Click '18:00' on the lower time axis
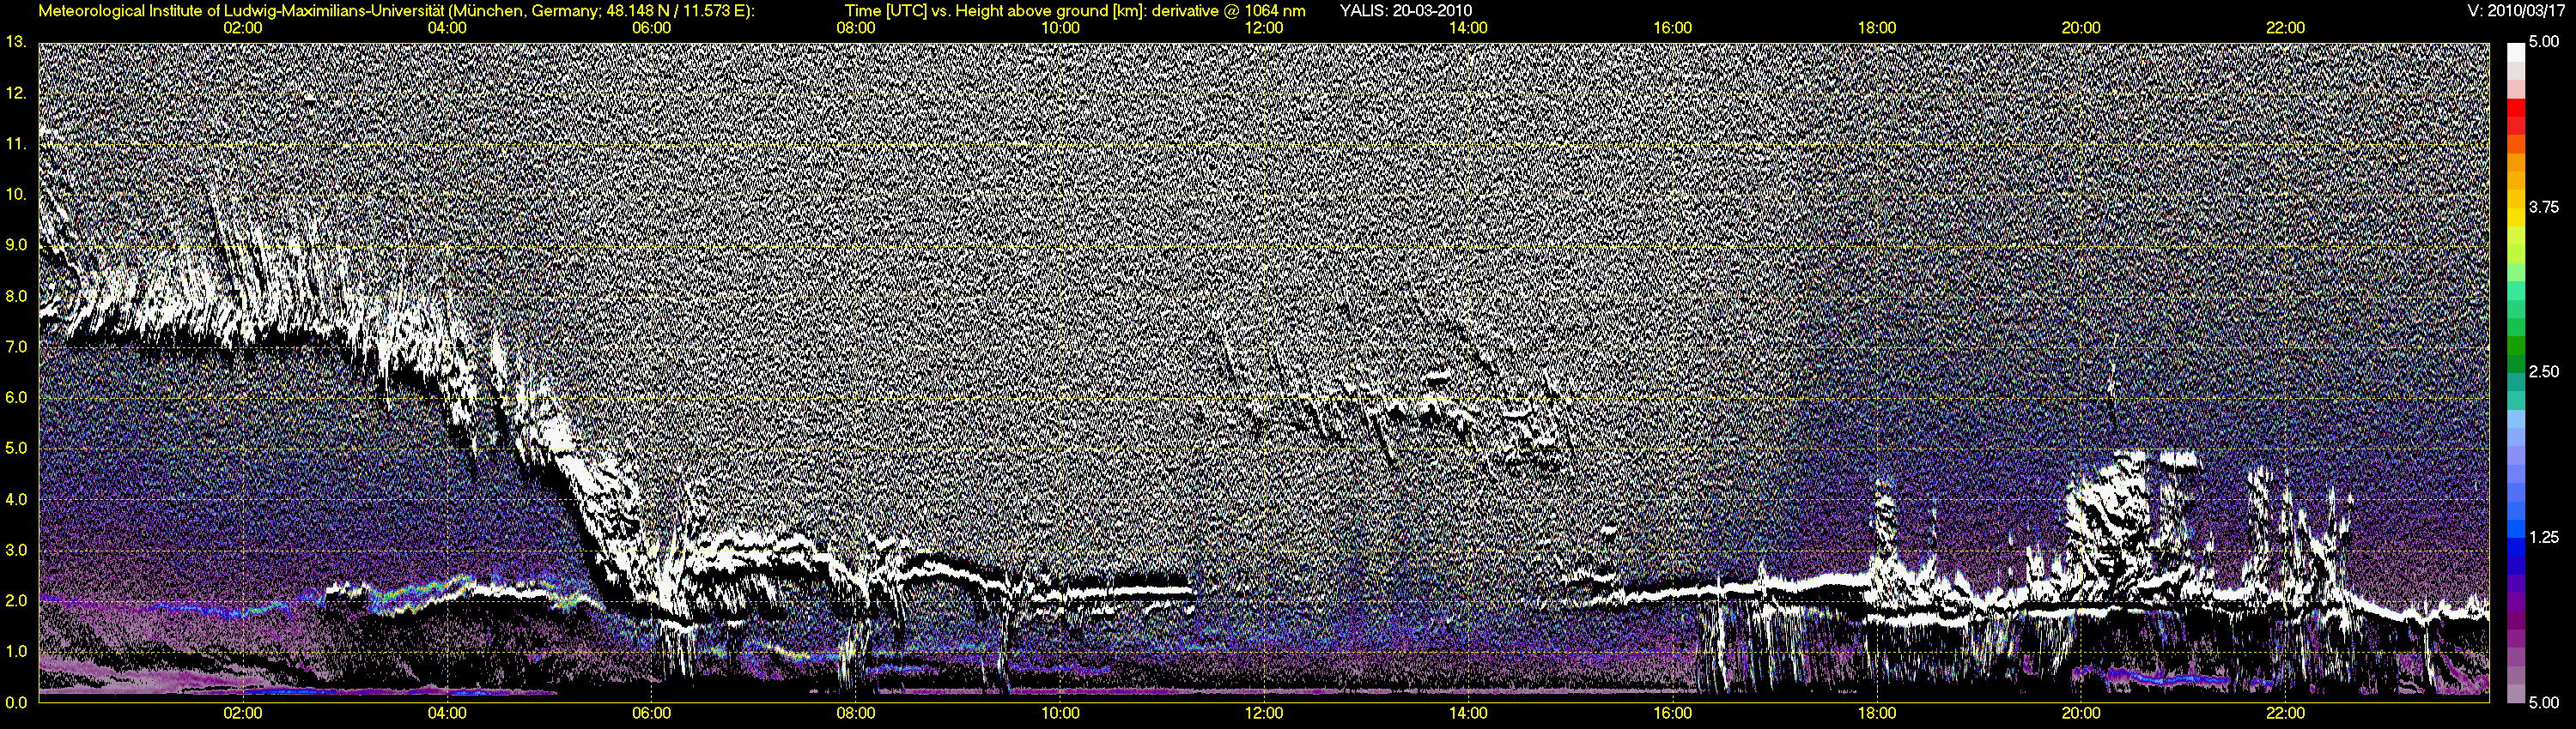The image size is (2576, 729). tap(1877, 713)
